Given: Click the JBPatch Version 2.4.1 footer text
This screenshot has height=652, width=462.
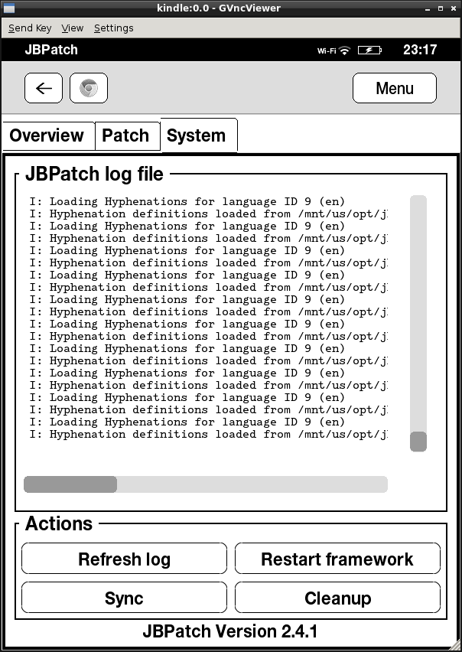Looking at the screenshot, I should pos(230,631).
